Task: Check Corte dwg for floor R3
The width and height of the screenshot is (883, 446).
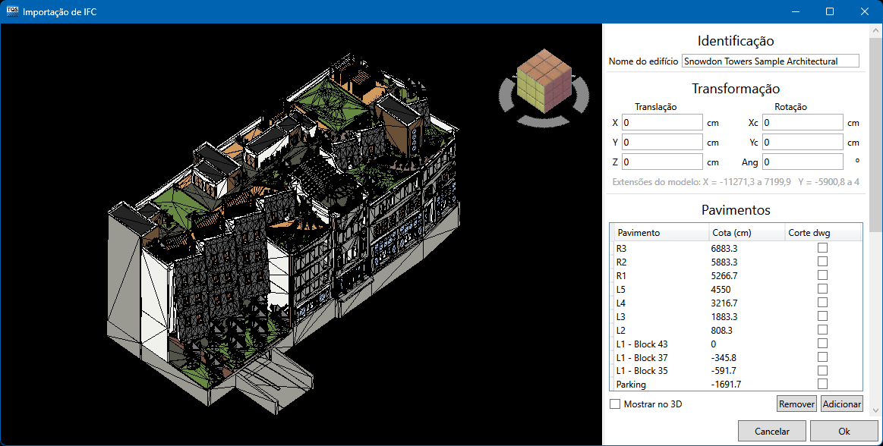Action: [822, 248]
